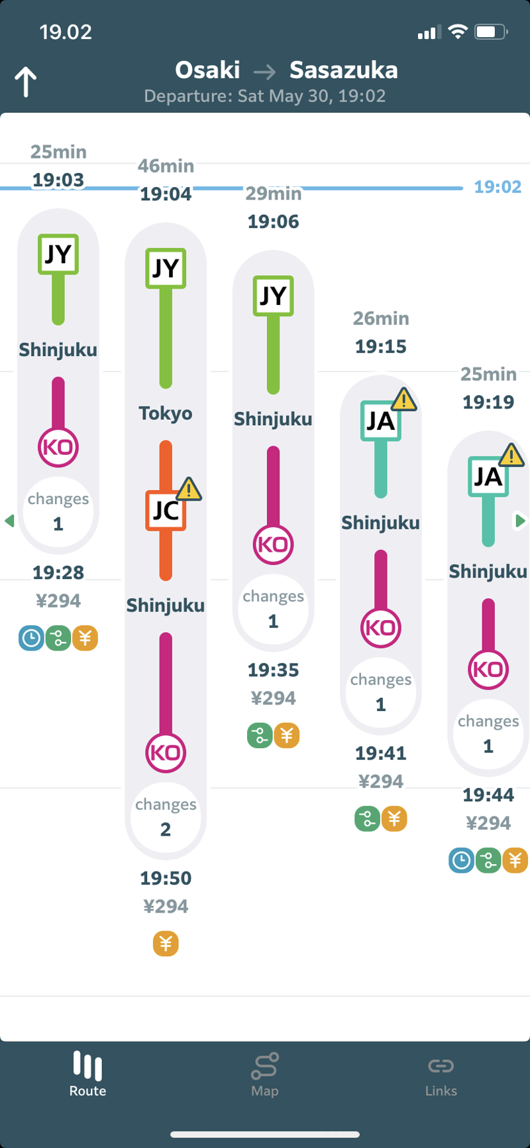Tap KO Keio line icon in 19:03 route
Image resolution: width=530 pixels, height=1148 pixels.
(x=58, y=447)
